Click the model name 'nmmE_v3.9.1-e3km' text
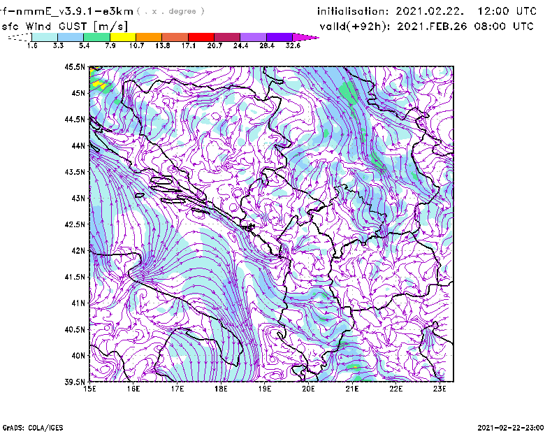Screen dimensions: 559x432 coord(74,11)
